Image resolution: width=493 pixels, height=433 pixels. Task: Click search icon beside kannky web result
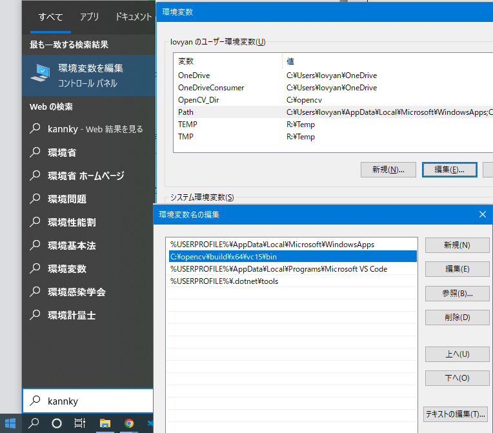pos(35,128)
